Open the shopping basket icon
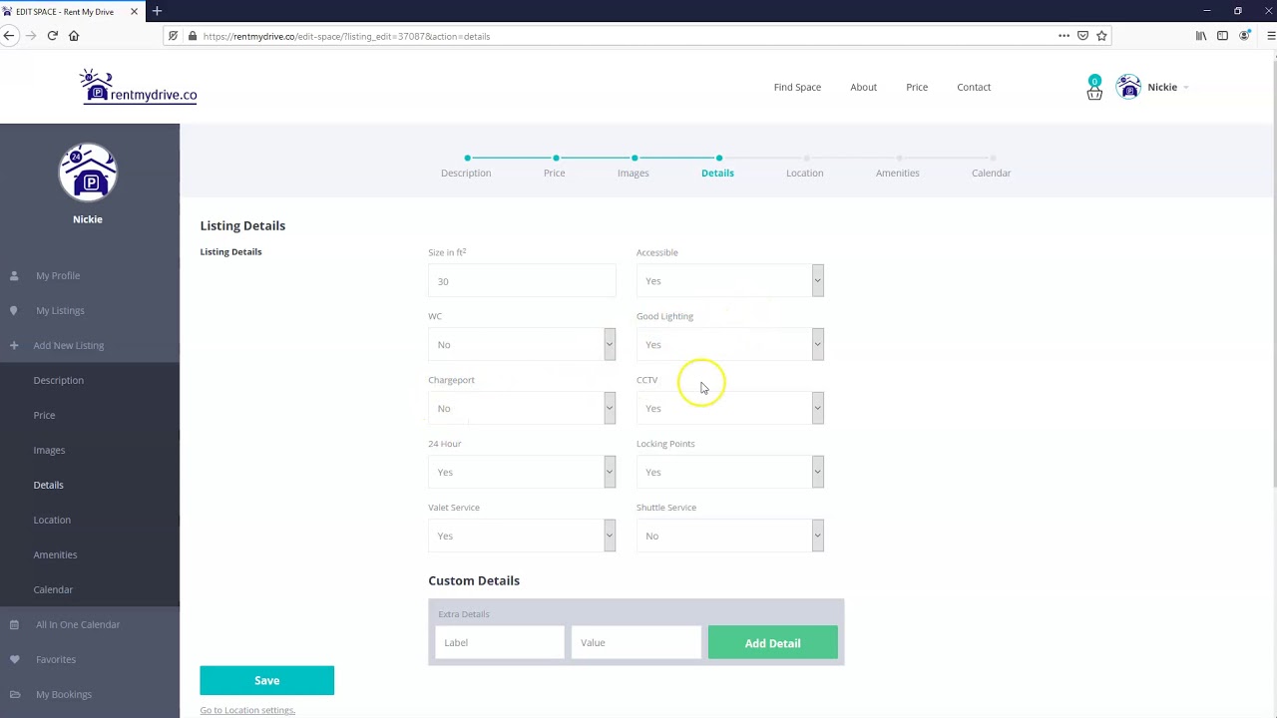Image resolution: width=1277 pixels, height=718 pixels. coord(1094,91)
